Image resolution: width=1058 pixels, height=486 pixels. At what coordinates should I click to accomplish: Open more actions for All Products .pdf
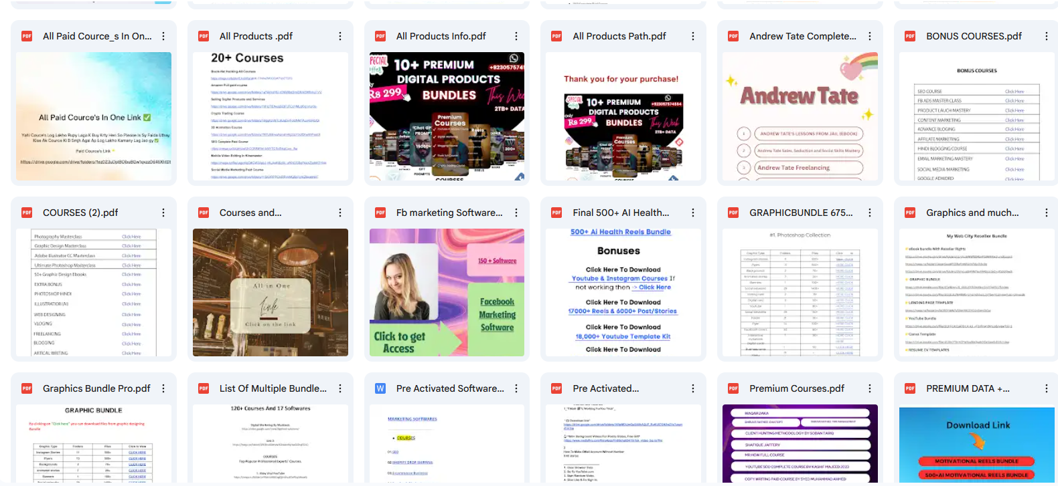tap(340, 36)
